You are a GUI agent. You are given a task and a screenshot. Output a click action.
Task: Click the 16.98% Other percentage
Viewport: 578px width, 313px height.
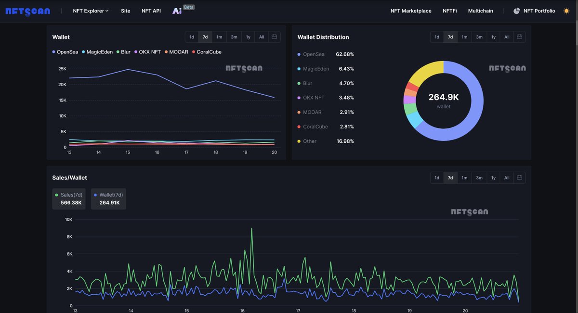(x=345, y=141)
